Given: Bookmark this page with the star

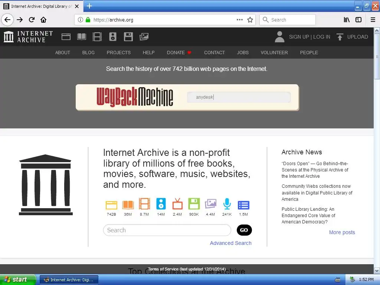Looking at the screenshot, I should click(x=250, y=20).
